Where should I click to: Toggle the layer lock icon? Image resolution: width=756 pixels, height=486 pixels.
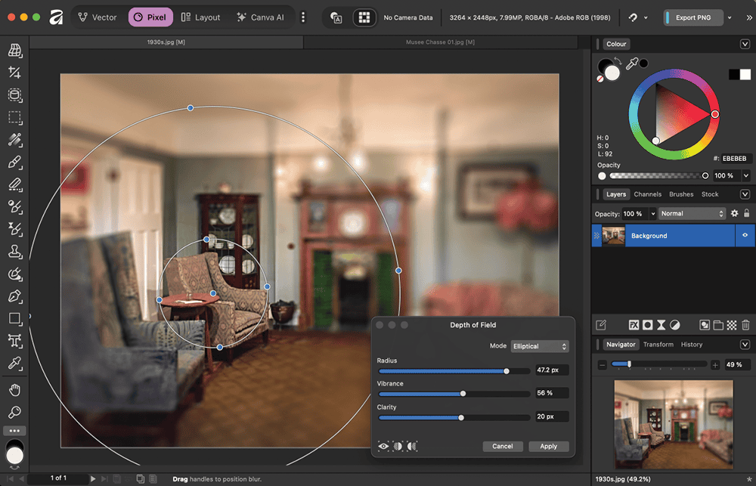747,214
